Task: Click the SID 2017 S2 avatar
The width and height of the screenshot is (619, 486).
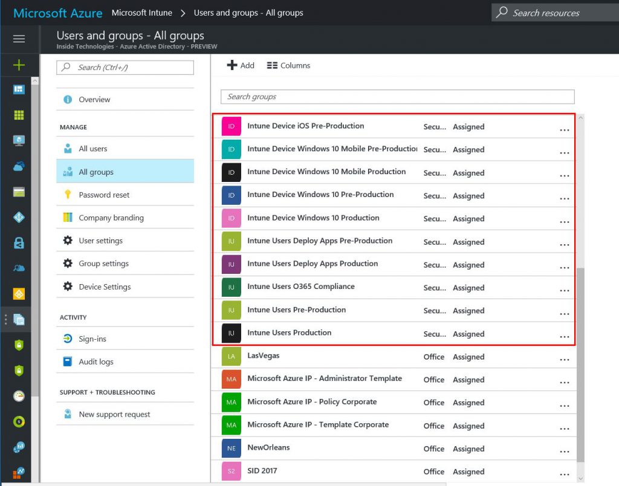Action: click(232, 471)
